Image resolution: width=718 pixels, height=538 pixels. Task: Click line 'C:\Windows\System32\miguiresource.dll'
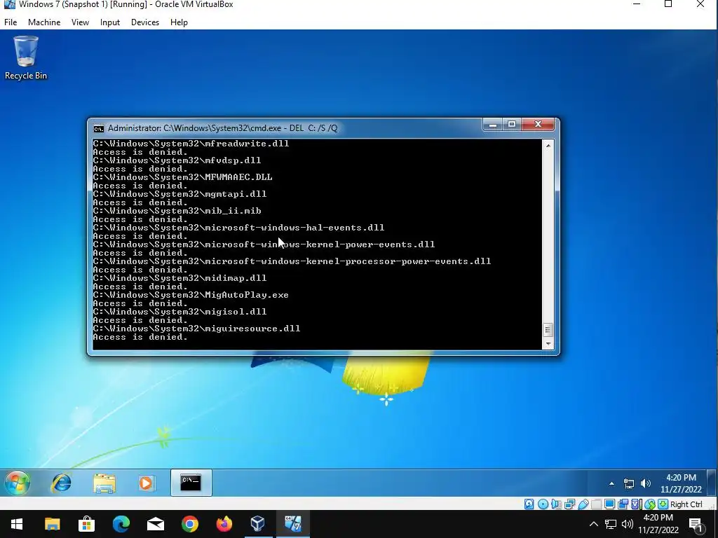pyautogui.click(x=196, y=329)
